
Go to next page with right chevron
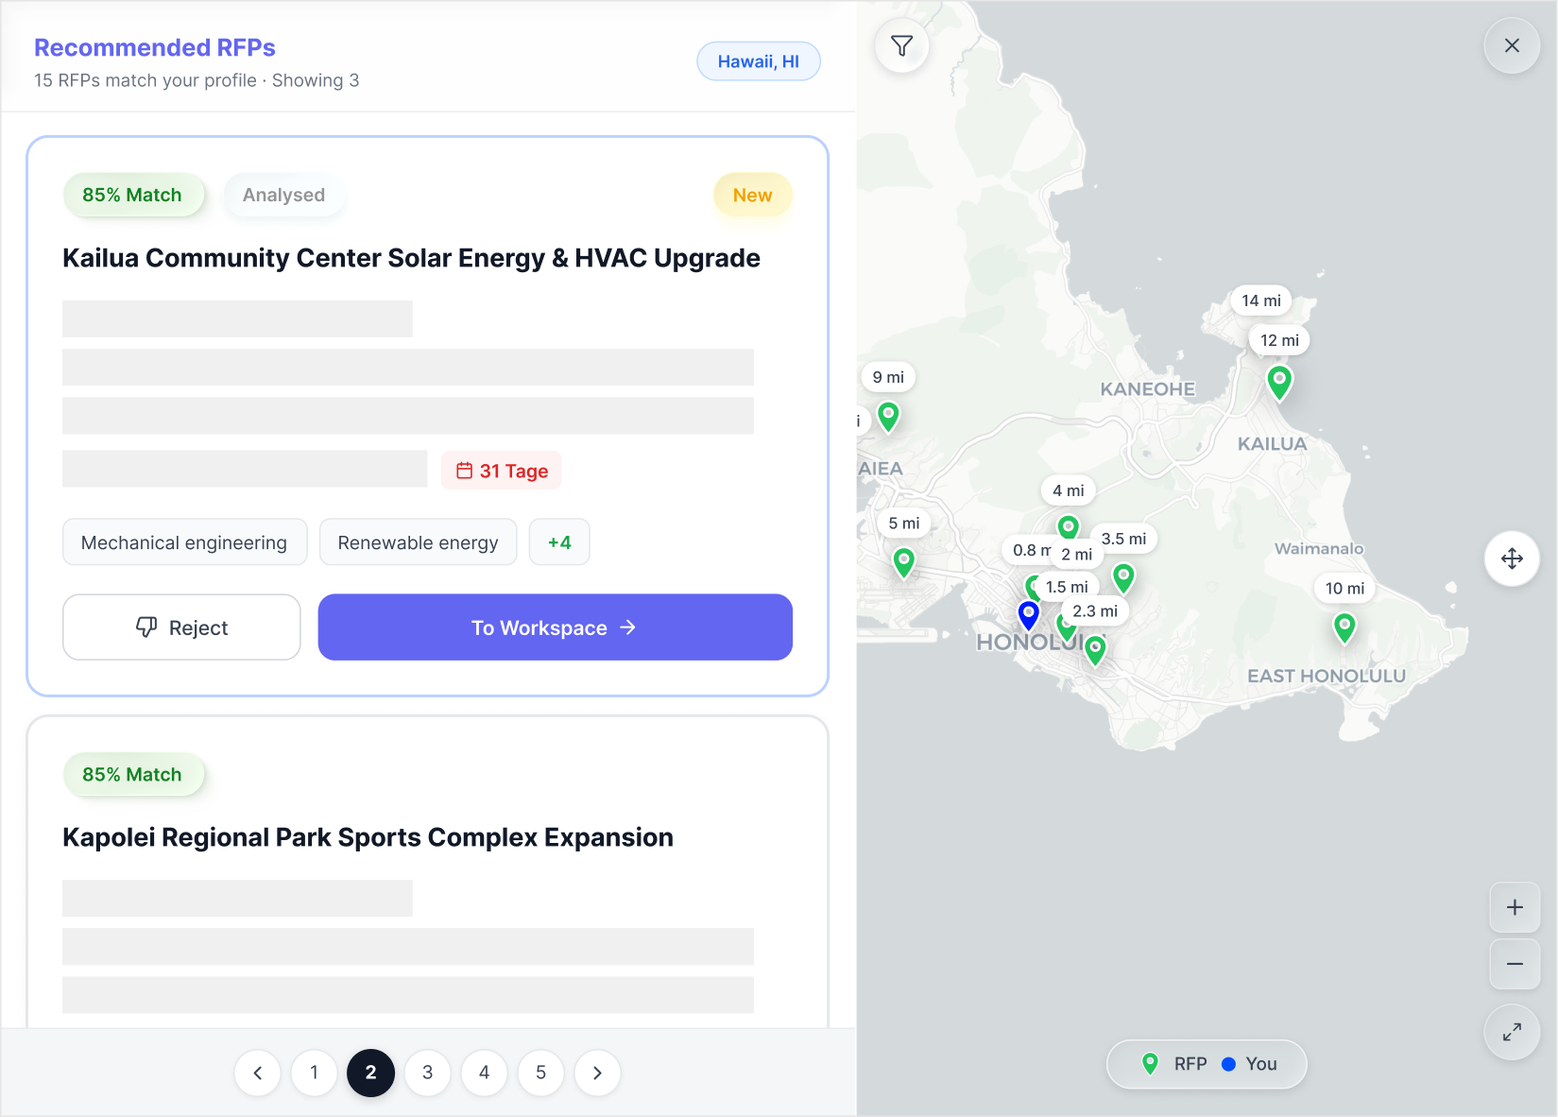[597, 1073]
